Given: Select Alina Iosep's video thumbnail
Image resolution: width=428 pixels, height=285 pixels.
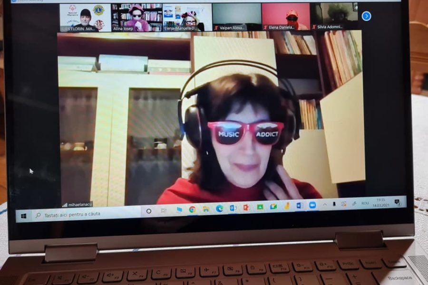Looking at the screenshot, I should [x=136, y=17].
